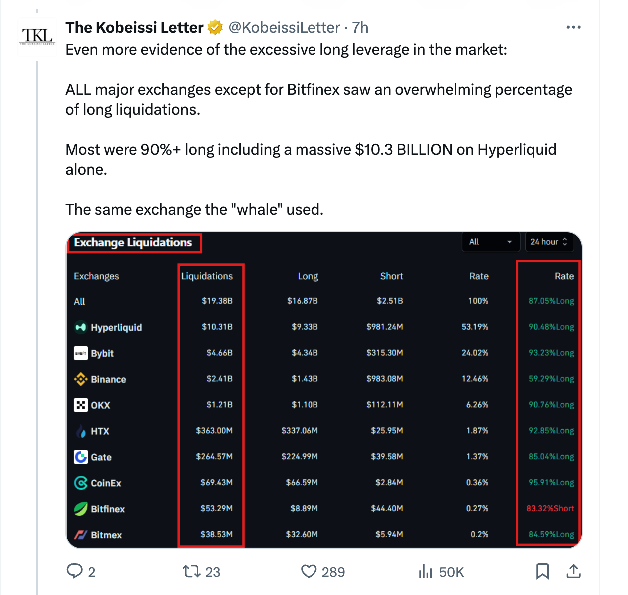Click the gold verified badge next to the name

pos(215,27)
